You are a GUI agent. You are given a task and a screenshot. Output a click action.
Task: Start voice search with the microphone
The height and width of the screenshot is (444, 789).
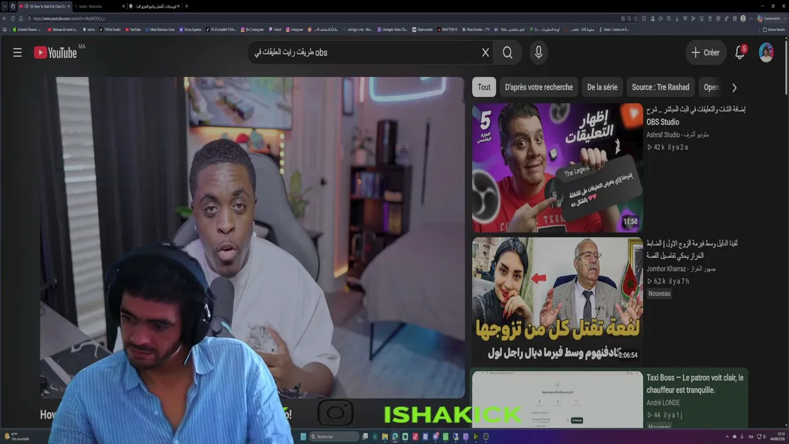[x=539, y=52]
